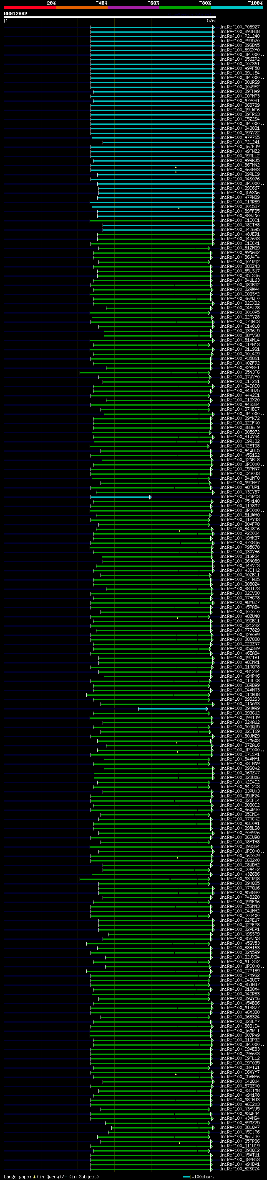The image size is (267, 1180).
Task: Click the gap marker on the A8ZU48 alignment
Action: pyautogui.click(x=178, y=618)
